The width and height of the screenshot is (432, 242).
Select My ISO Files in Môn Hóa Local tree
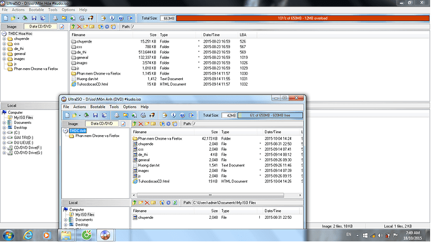click(23, 118)
